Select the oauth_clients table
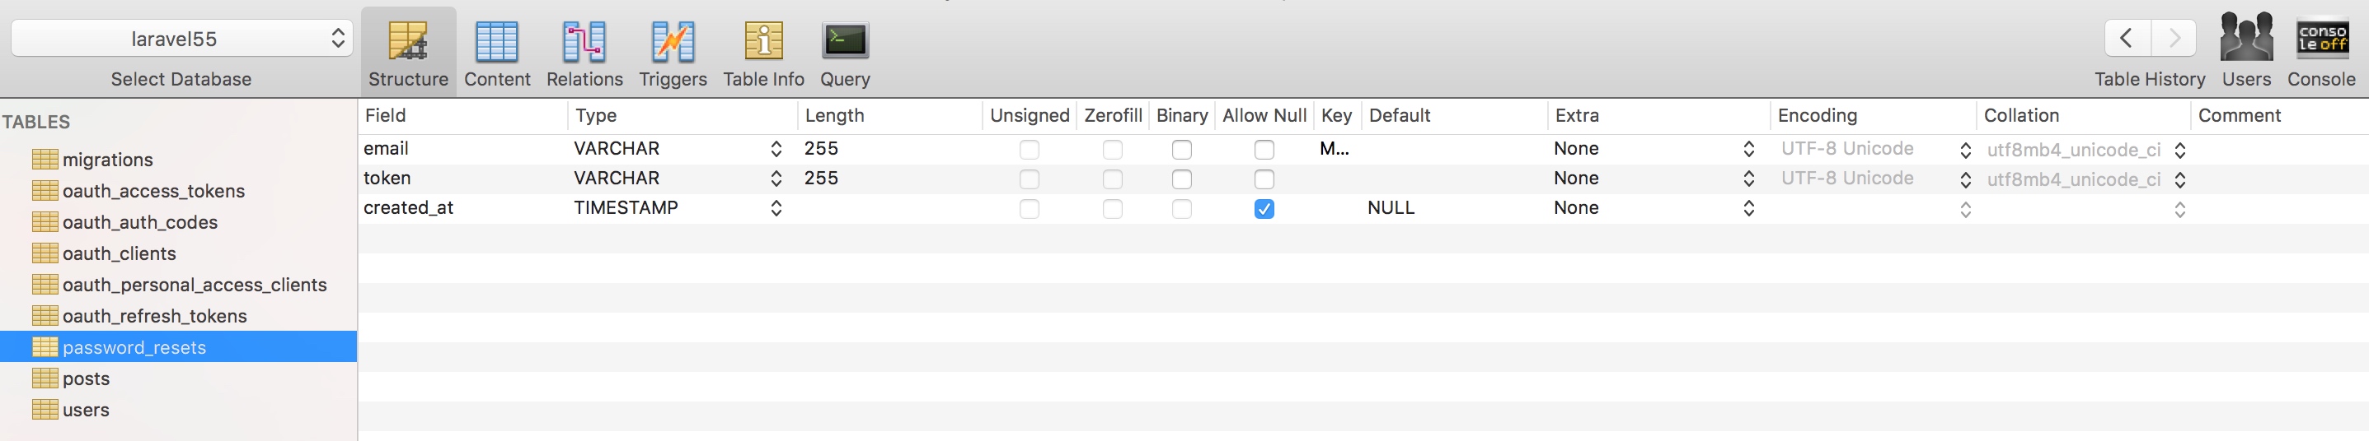The image size is (2369, 441). pos(119,253)
